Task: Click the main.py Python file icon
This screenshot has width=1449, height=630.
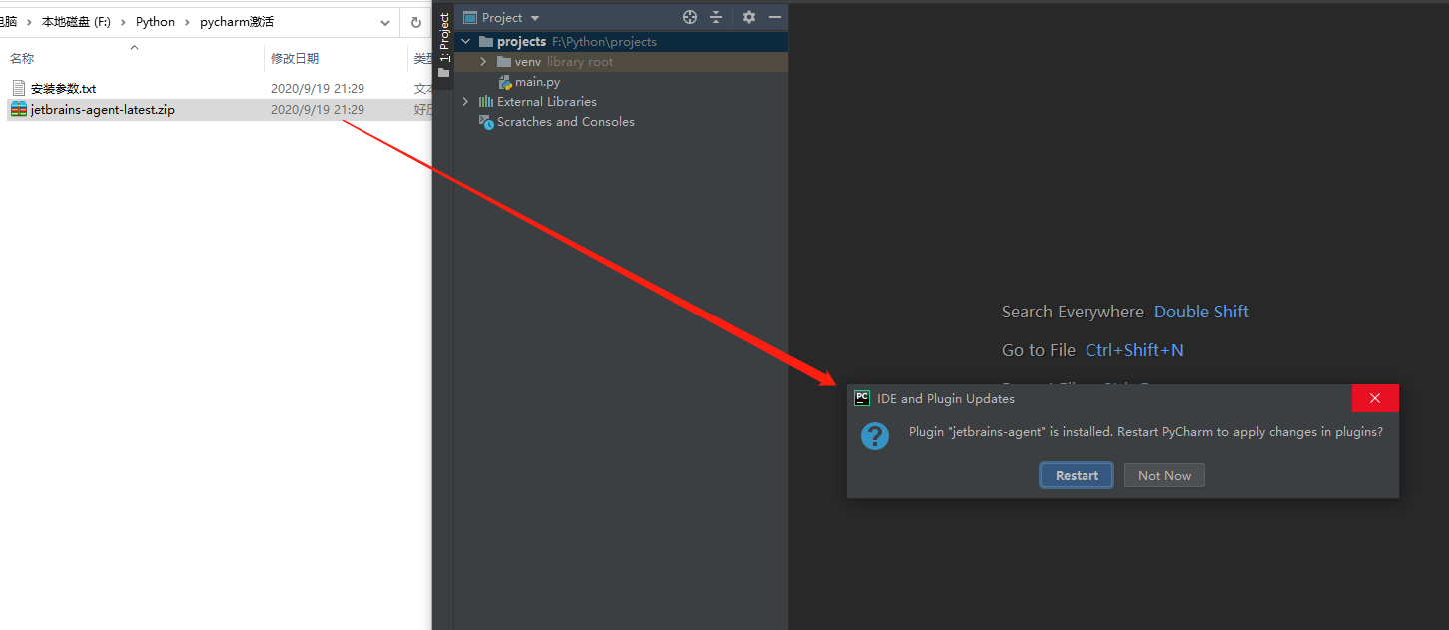Action: 505,82
